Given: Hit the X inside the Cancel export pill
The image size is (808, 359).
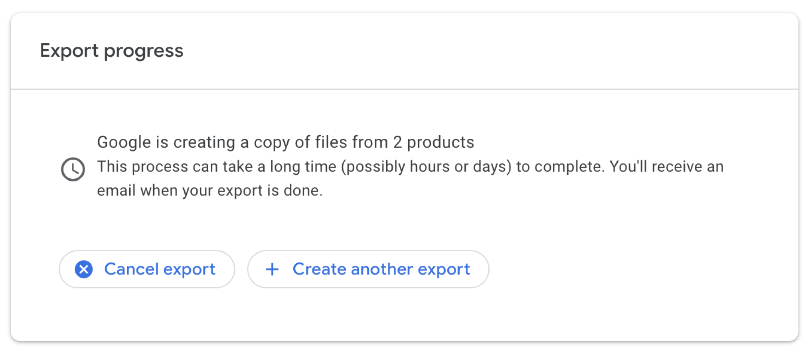Looking at the screenshot, I should (85, 269).
